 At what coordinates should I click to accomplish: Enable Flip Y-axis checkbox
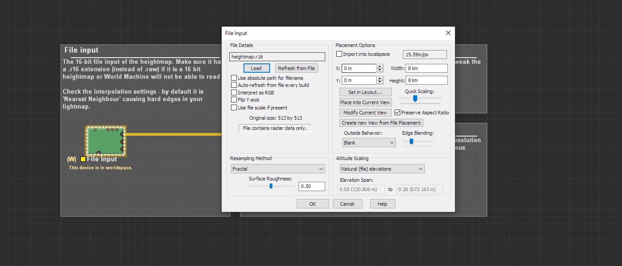(234, 100)
